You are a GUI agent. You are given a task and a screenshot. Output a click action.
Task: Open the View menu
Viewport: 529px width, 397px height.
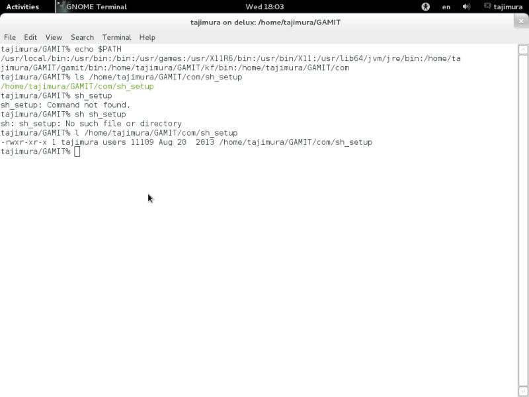tap(54, 37)
